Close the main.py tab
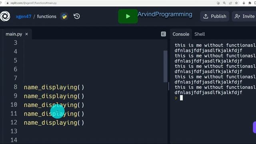The width and height of the screenshot is (256, 144). pos(27,34)
